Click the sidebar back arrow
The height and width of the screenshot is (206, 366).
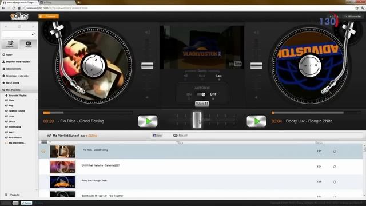6,27
